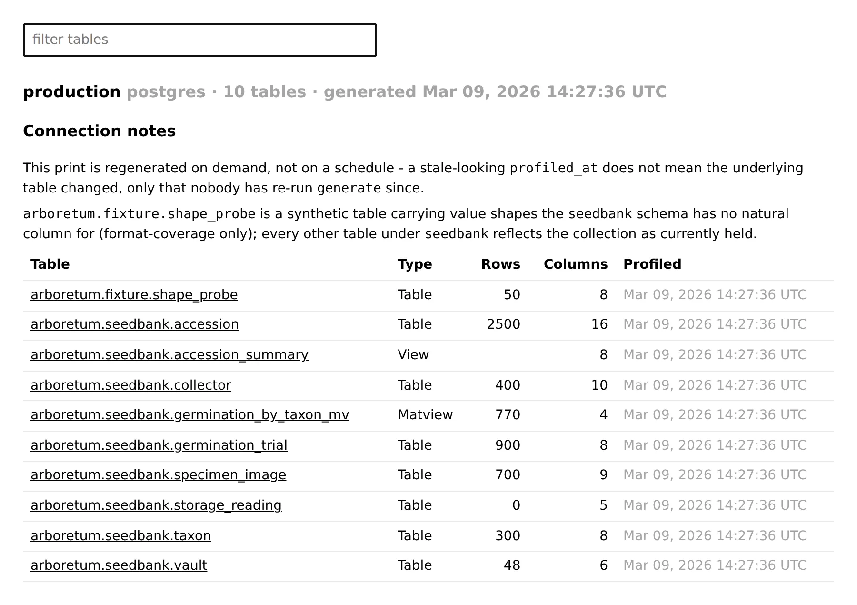Image resolution: width=857 pixels, height=605 pixels.
Task: Open arboretum.seedbank.accession table link
Action: point(135,324)
